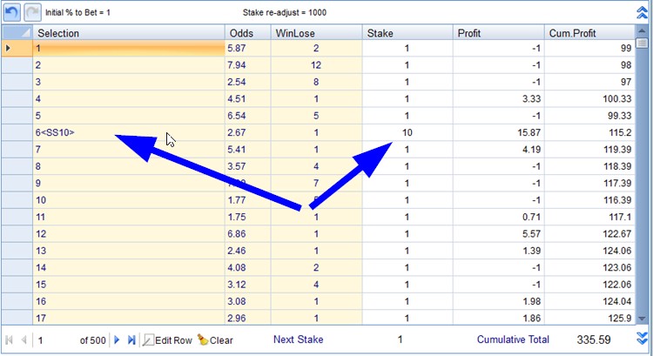Go to the previous record arrow
653x356 pixels.
24,340
